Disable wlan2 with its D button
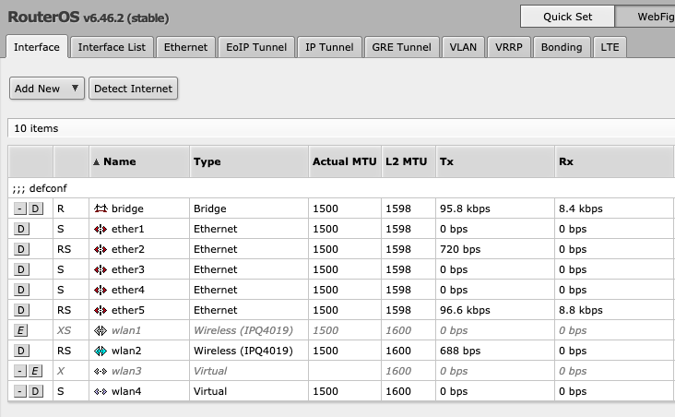675x417 pixels. 21,351
